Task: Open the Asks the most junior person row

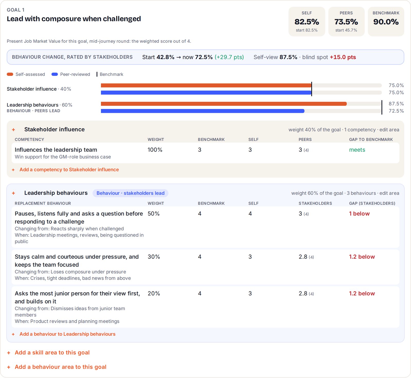Action: point(206,307)
